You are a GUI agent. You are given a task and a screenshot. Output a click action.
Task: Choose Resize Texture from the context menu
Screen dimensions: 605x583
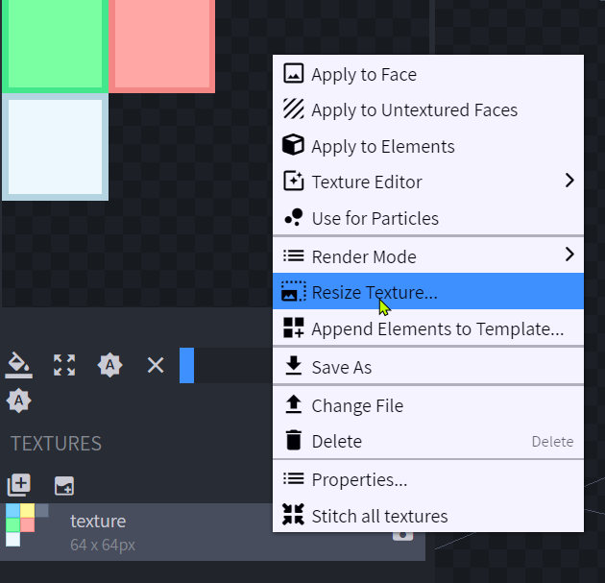point(375,292)
